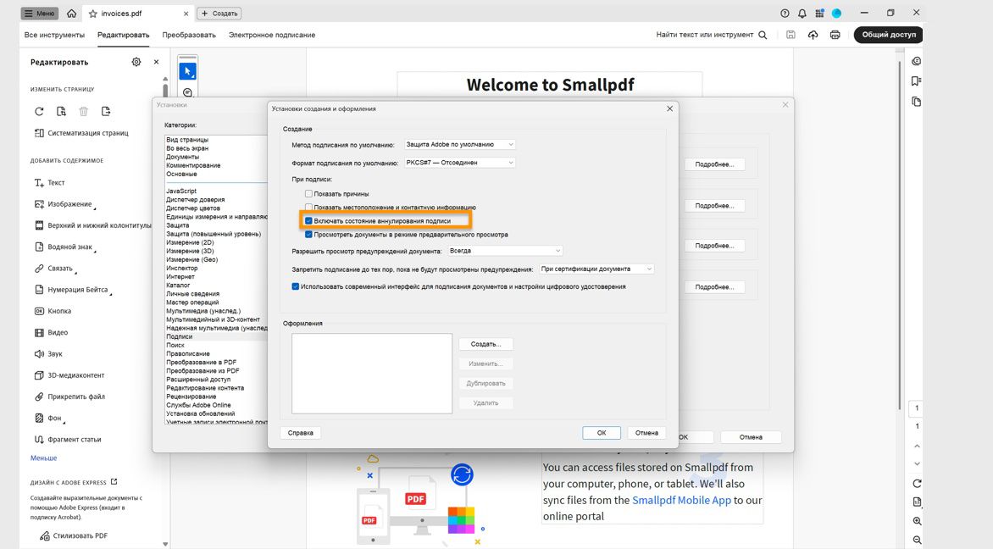Viewport: 993px width, 549px height.
Task: Click the first Подробнее... button in Установки
Action: (714, 164)
